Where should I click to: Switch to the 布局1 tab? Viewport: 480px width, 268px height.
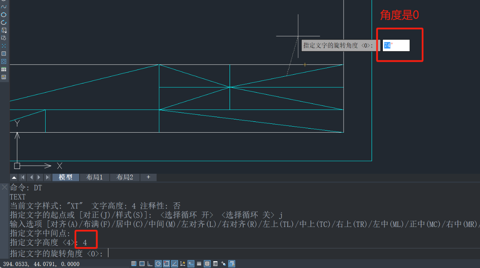pos(94,177)
